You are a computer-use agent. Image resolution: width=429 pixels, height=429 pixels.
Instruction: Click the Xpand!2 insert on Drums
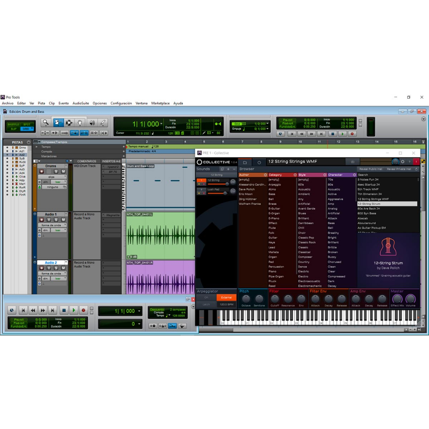click(x=112, y=167)
